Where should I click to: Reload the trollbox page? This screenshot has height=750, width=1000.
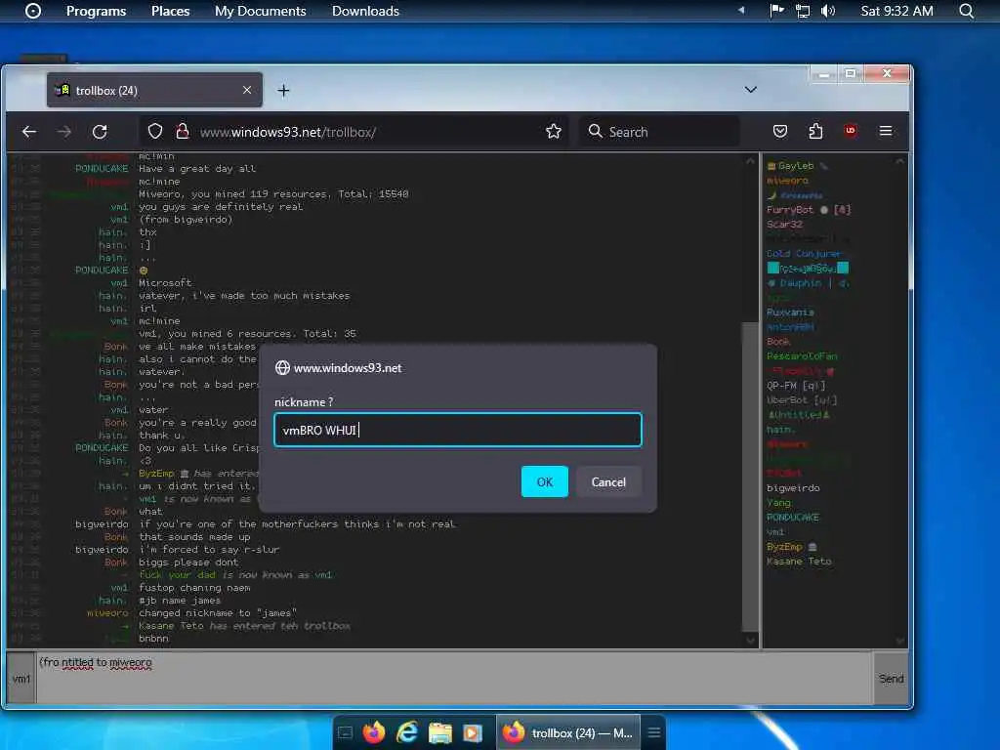pyautogui.click(x=100, y=132)
